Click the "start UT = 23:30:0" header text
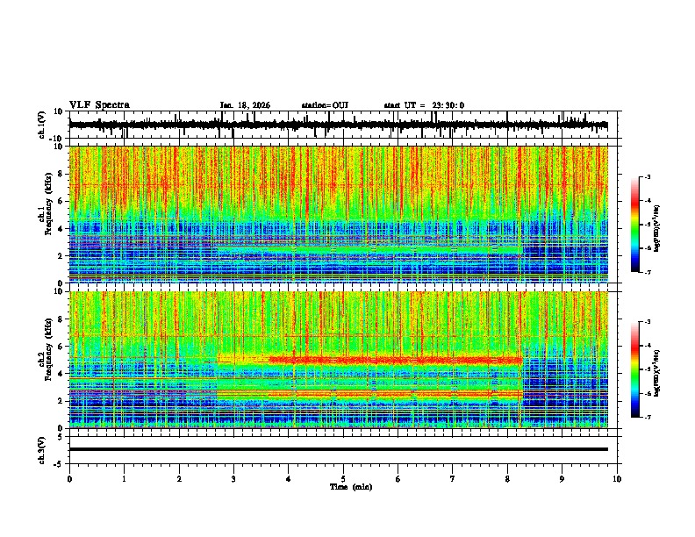Image resolution: width=695 pixels, height=537 pixels. 424,105
